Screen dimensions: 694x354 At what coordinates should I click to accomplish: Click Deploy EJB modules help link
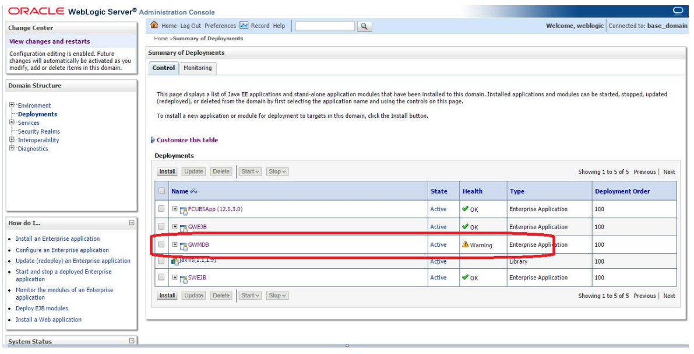[42, 309]
